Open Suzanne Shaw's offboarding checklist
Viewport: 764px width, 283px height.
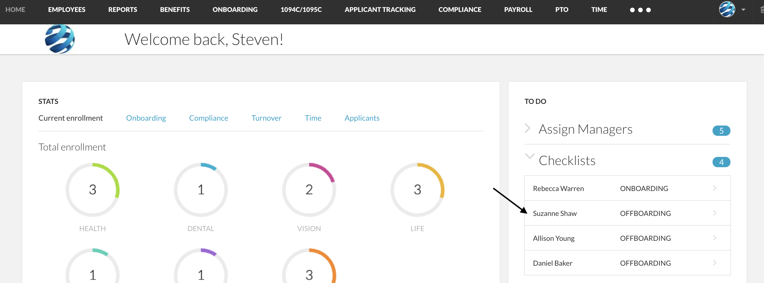pos(627,213)
